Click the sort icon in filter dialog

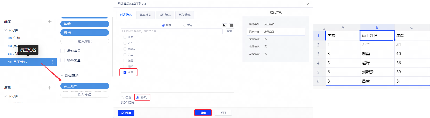224,25
